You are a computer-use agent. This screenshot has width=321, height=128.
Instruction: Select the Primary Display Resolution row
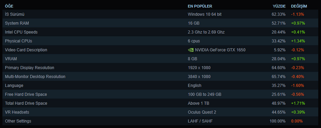(x=160, y=67)
